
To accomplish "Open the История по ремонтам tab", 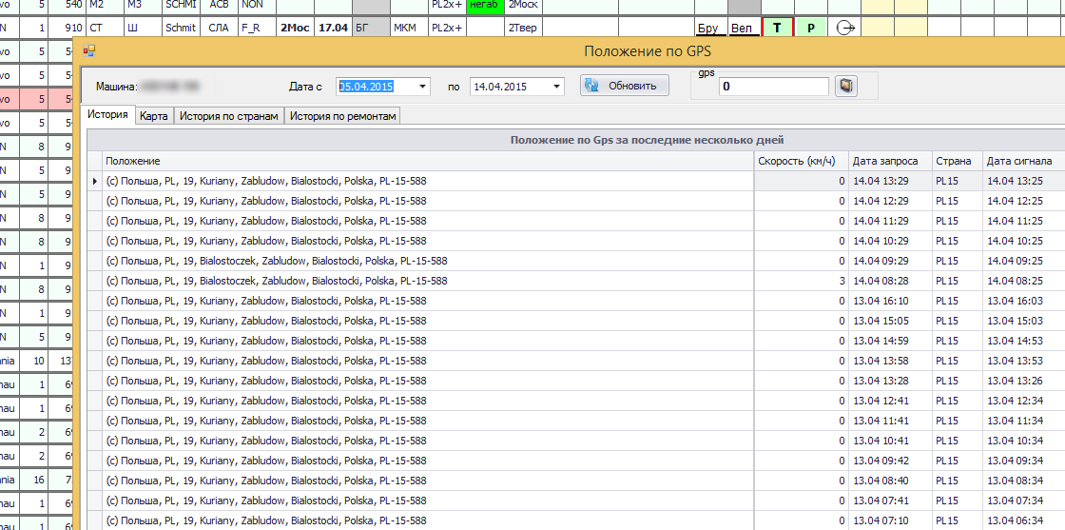I will click(x=342, y=116).
